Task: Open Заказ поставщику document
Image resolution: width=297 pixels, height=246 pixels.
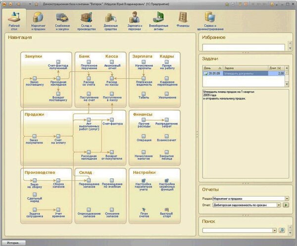Action: (35, 81)
